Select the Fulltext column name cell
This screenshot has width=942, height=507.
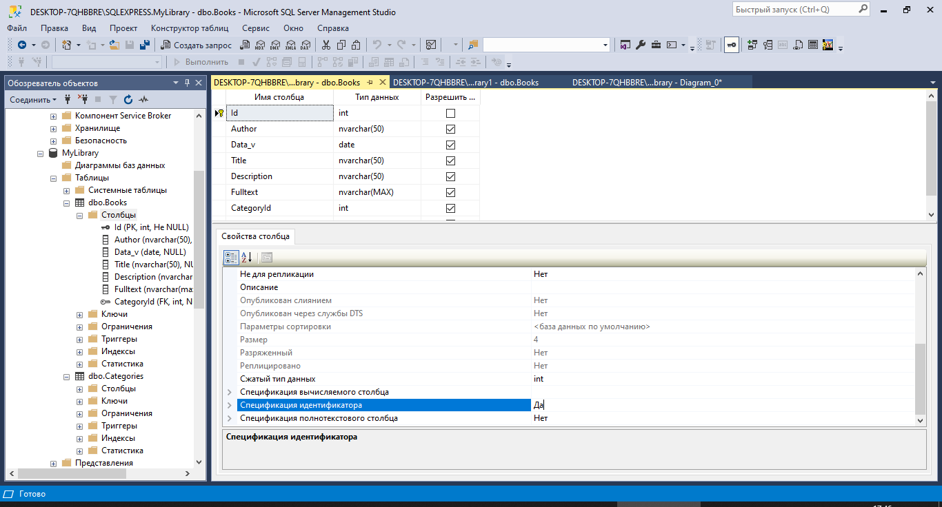pyautogui.click(x=280, y=192)
